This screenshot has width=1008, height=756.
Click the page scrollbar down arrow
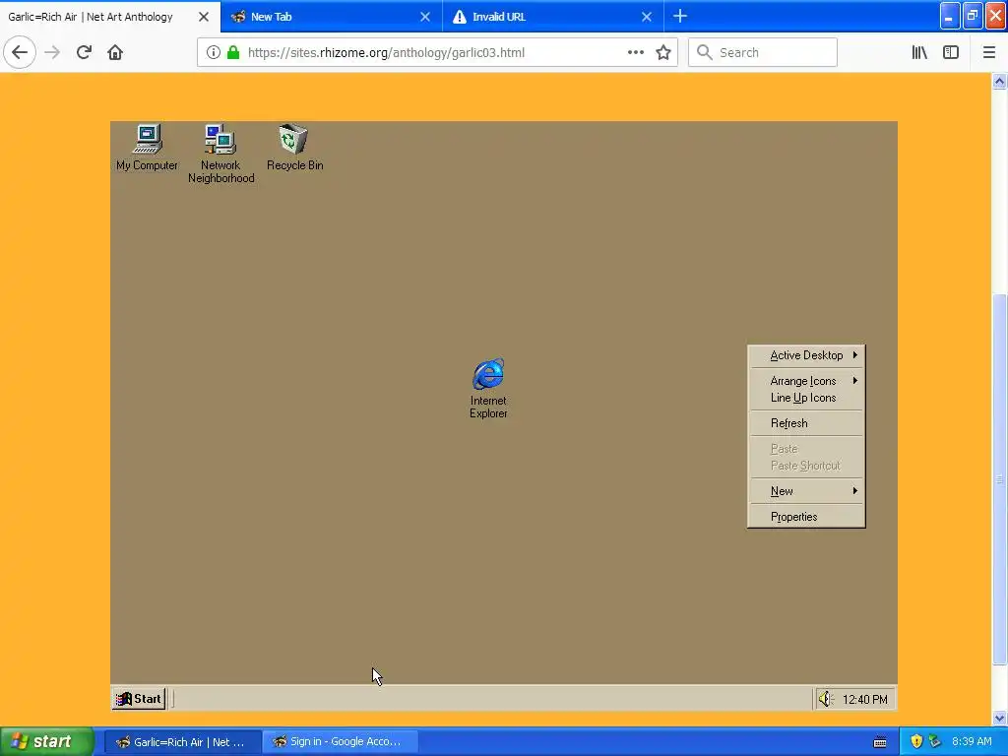pyautogui.click(x=1000, y=718)
